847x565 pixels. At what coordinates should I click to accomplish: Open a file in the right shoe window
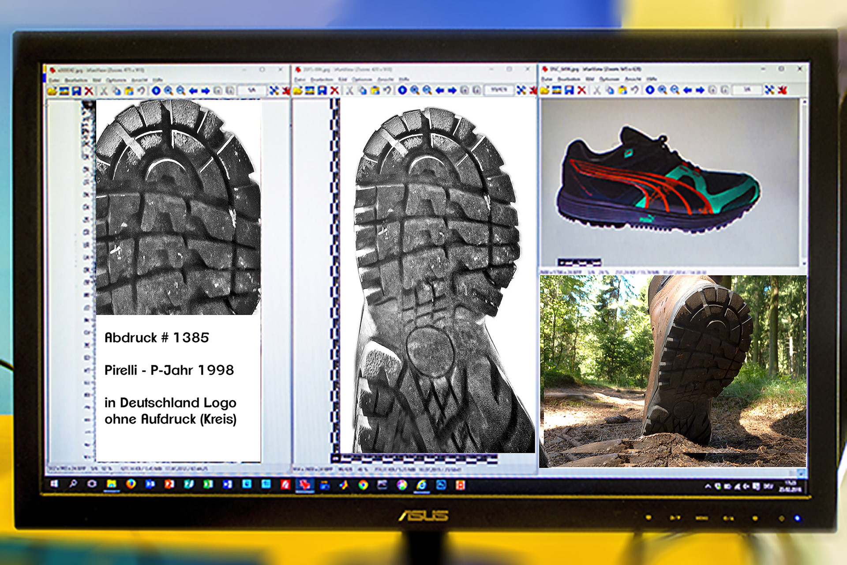click(x=545, y=90)
